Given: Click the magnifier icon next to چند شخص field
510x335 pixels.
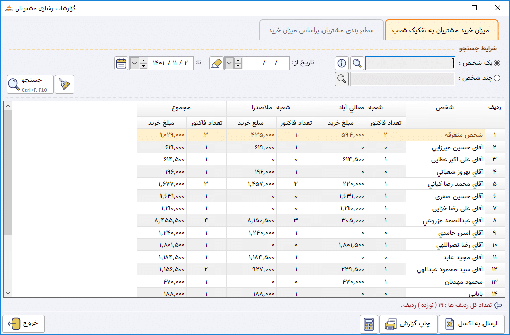Looking at the screenshot, I should 341,79.
